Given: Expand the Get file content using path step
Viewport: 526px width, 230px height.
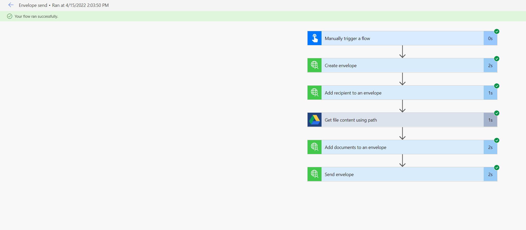Looking at the screenshot, I should pyautogui.click(x=402, y=120).
